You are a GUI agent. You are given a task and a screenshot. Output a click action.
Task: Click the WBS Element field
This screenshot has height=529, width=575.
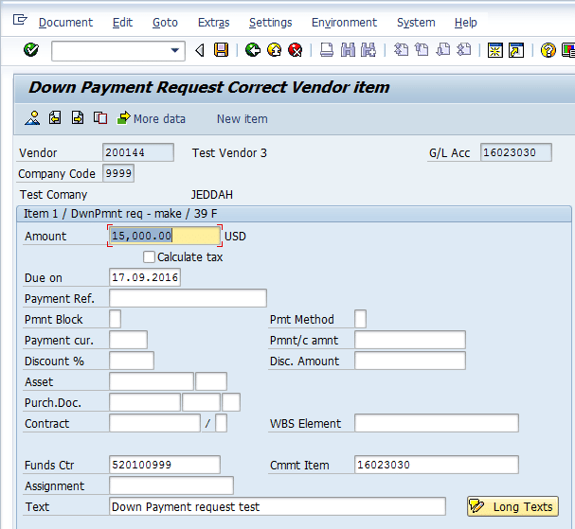click(437, 423)
